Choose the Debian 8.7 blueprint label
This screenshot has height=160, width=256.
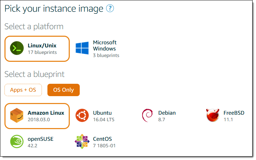pos(167,116)
